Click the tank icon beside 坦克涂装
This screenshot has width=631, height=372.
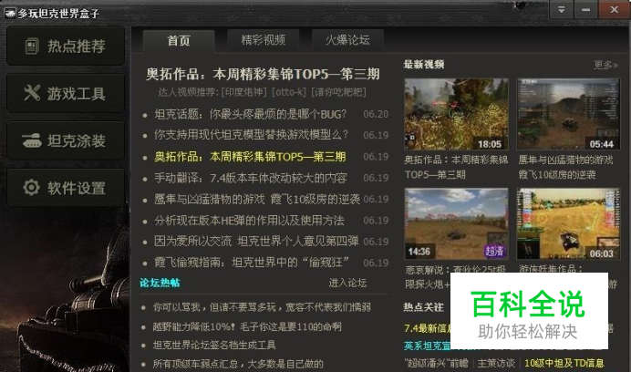pyautogui.click(x=32, y=140)
